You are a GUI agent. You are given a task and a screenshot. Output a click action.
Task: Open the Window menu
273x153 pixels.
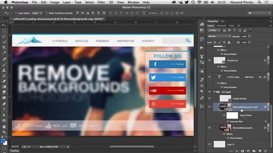coord(133,2)
